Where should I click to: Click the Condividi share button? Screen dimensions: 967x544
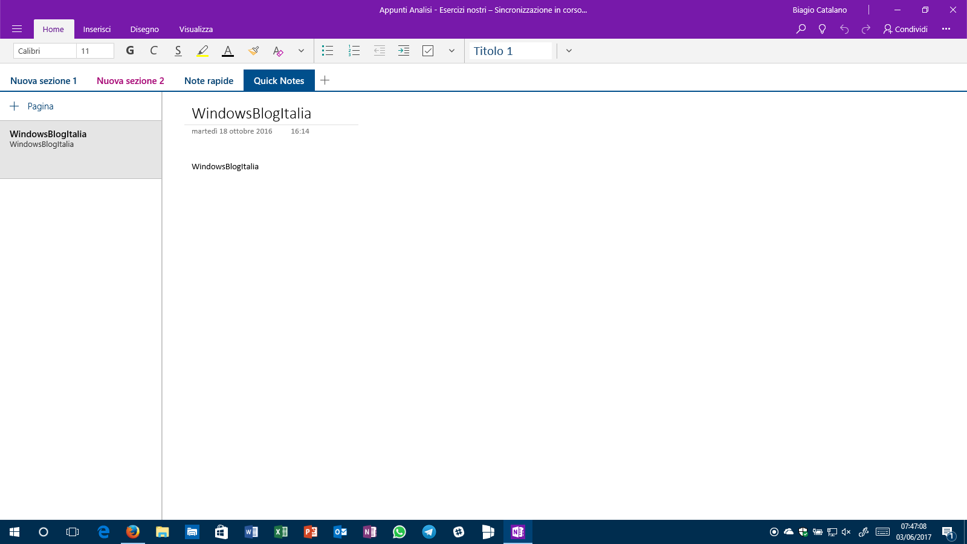(x=905, y=29)
